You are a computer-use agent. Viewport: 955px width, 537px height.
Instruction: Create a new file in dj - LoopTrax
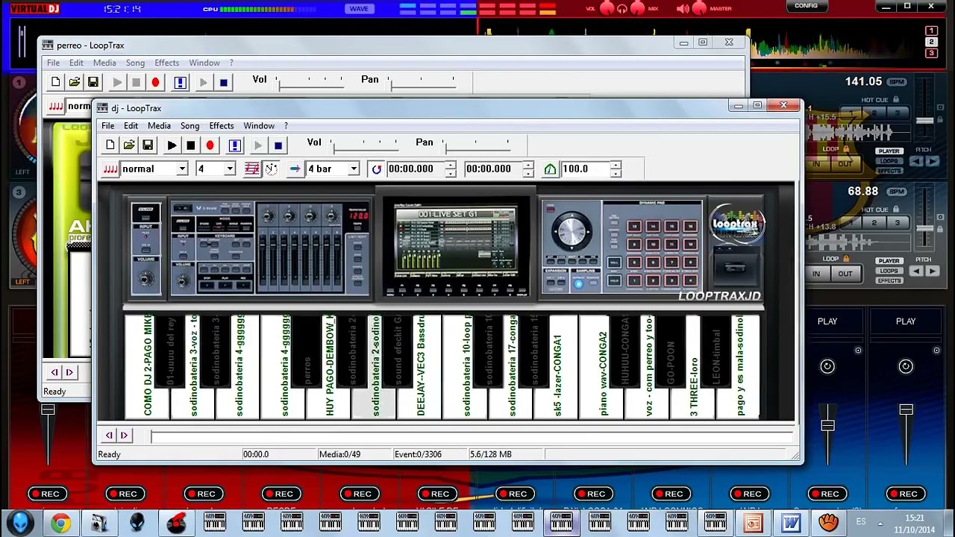click(110, 145)
